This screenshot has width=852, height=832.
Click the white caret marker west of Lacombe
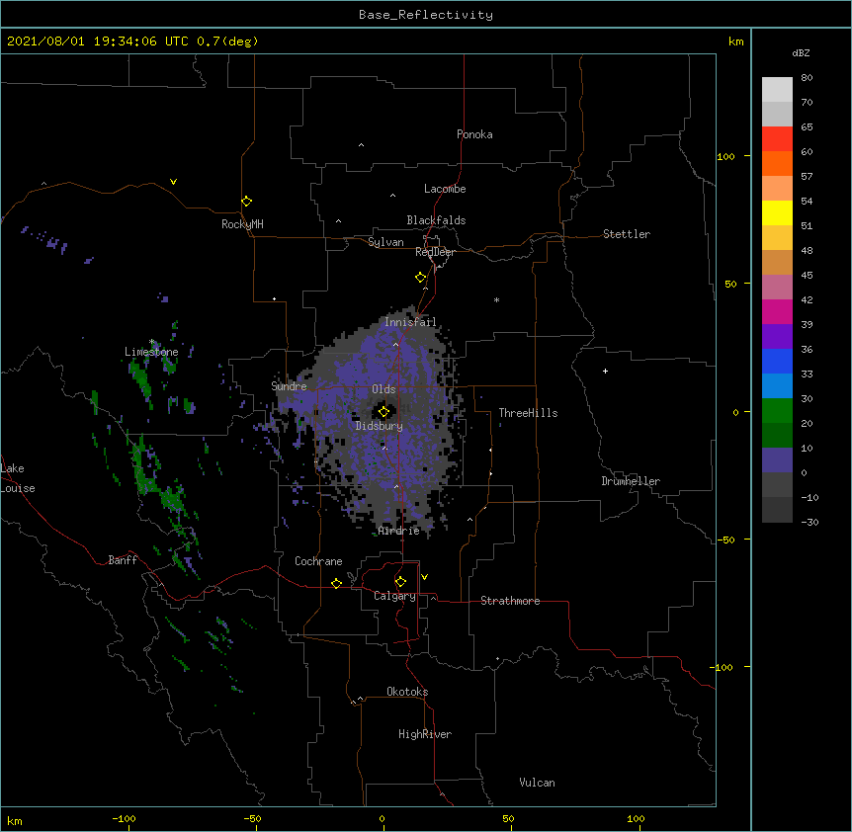click(x=392, y=196)
